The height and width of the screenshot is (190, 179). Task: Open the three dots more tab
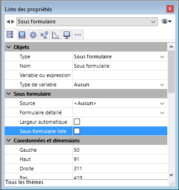tap(78, 35)
